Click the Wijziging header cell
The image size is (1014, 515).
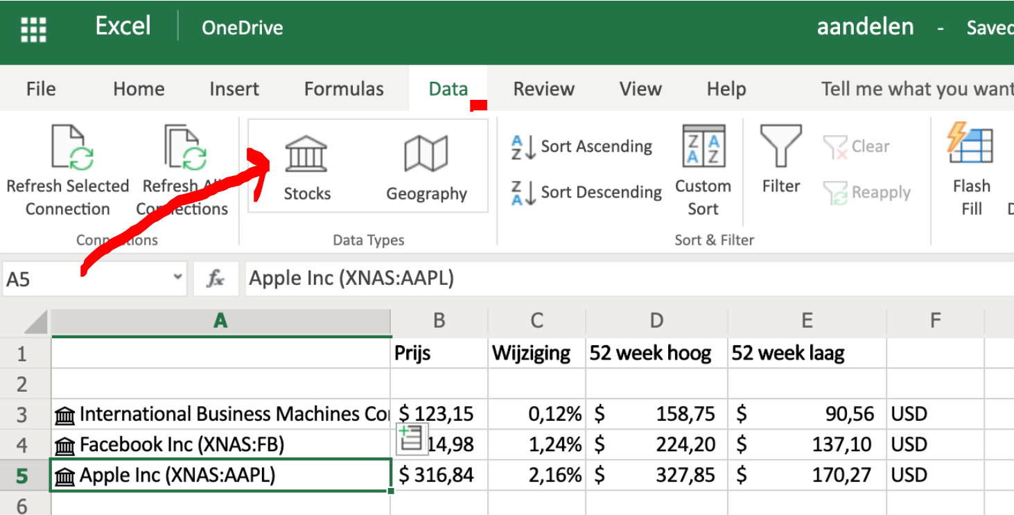[x=536, y=353]
